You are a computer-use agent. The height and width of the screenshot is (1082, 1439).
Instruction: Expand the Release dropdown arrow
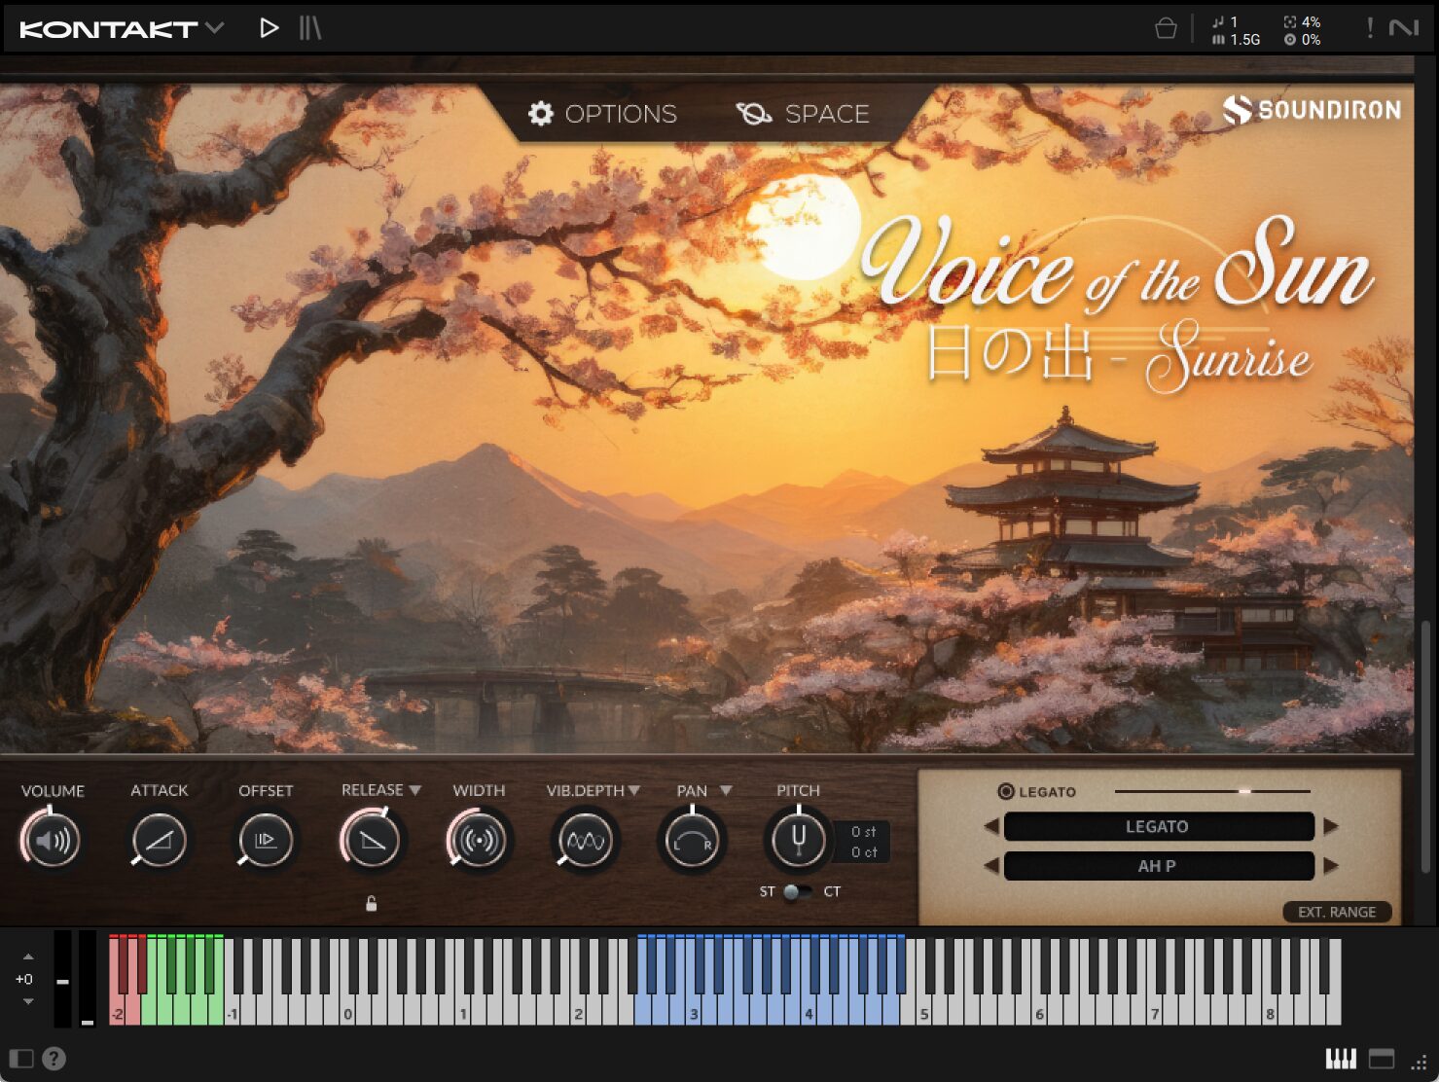[415, 790]
